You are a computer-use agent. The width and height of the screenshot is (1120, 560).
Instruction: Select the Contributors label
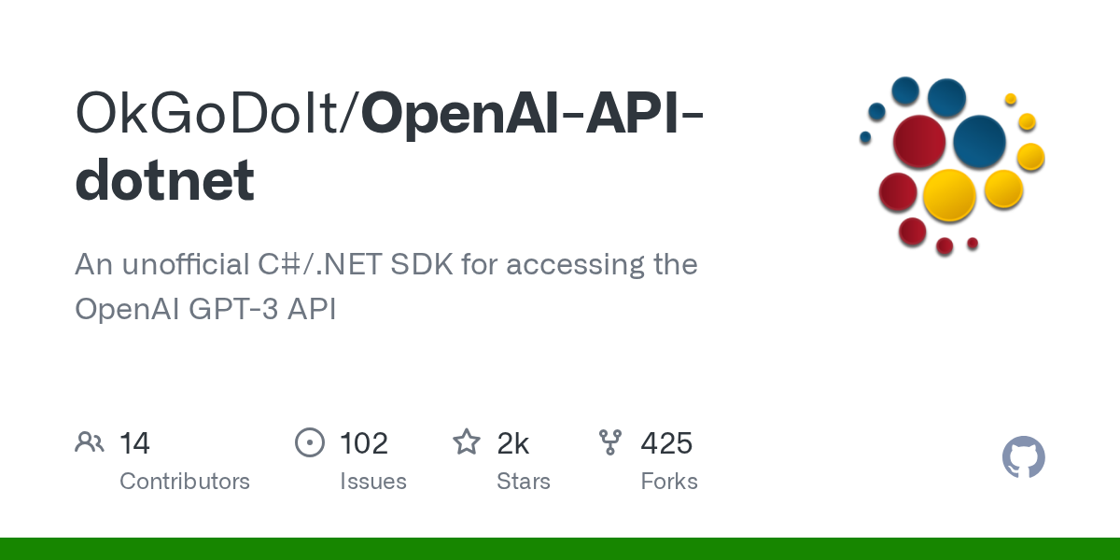(185, 482)
